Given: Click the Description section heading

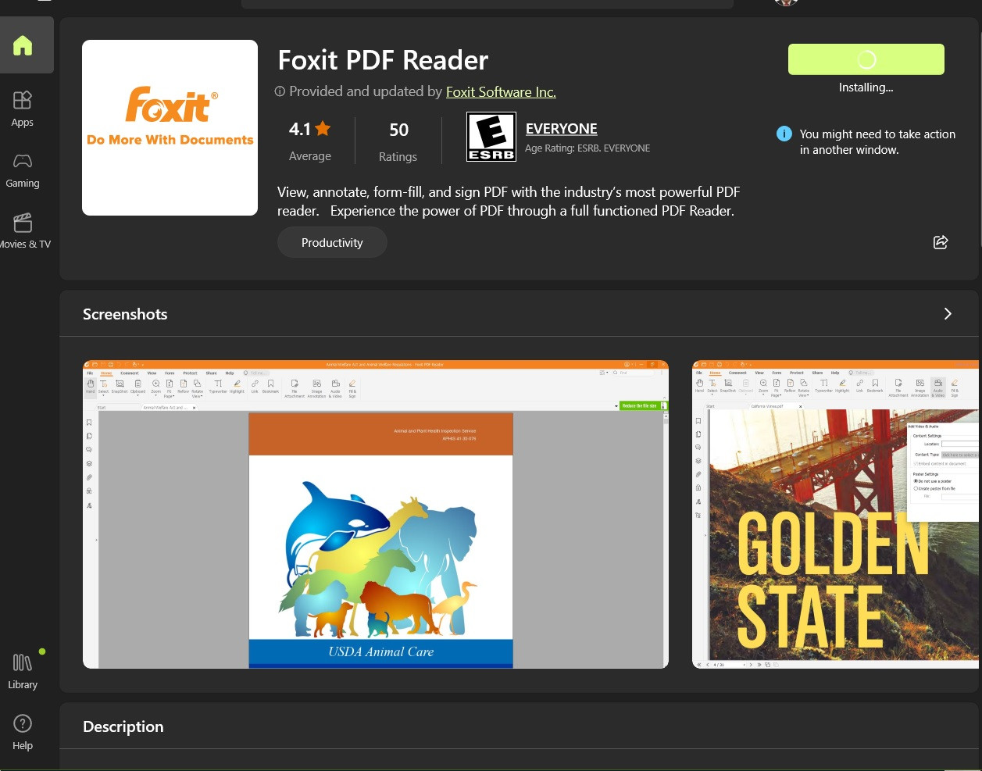Looking at the screenshot, I should (x=123, y=726).
